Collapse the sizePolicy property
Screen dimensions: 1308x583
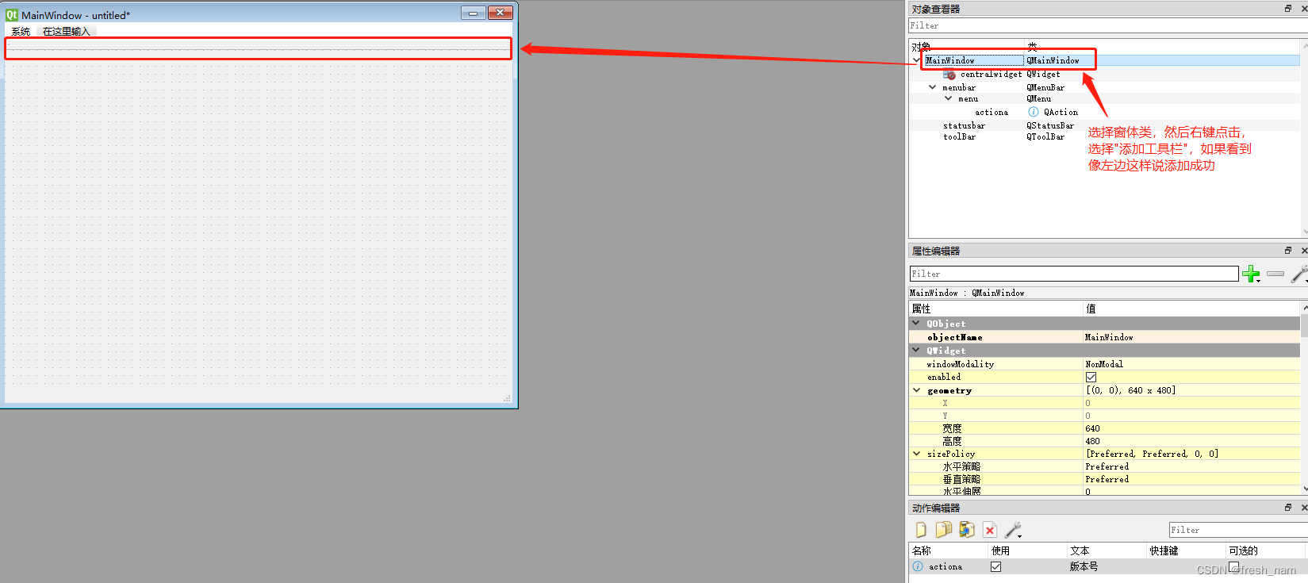(917, 454)
